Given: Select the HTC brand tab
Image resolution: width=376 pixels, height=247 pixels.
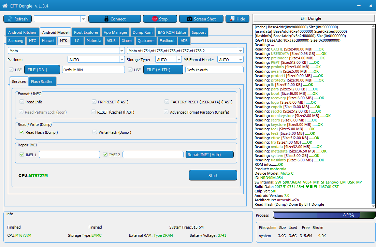Looking at the screenshot, I should coord(33,41).
